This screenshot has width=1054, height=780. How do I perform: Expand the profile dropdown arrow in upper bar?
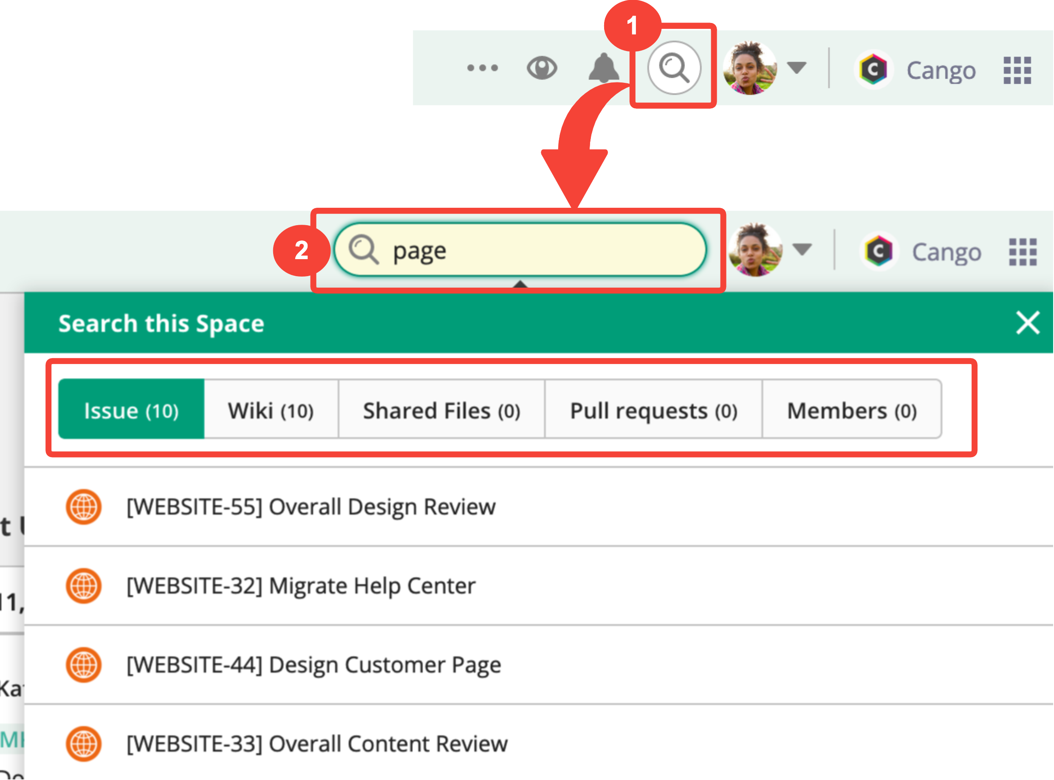(797, 68)
